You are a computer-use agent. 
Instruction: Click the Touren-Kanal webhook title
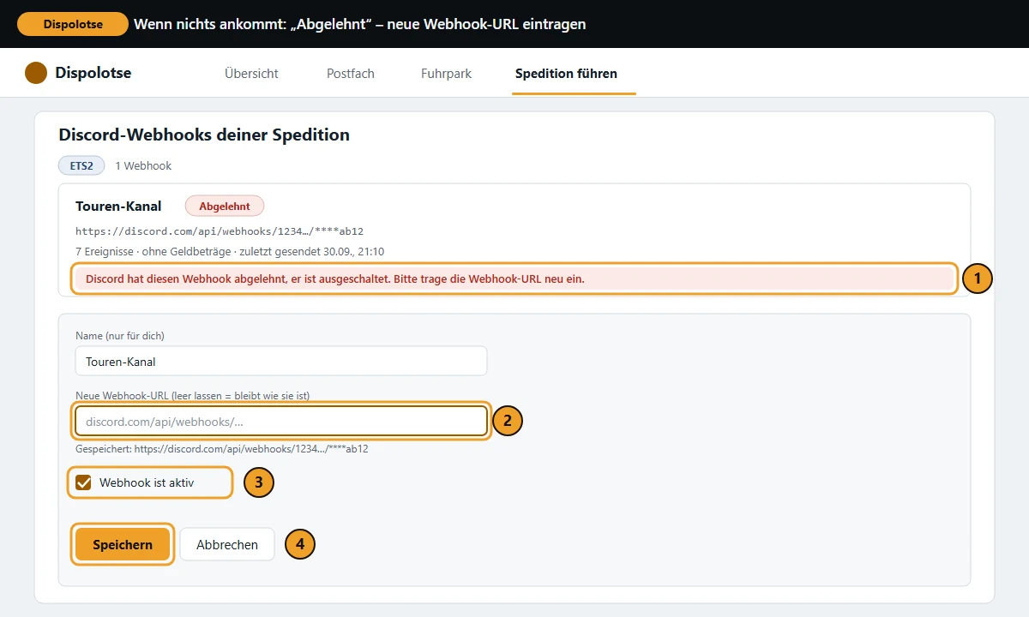[x=118, y=207]
